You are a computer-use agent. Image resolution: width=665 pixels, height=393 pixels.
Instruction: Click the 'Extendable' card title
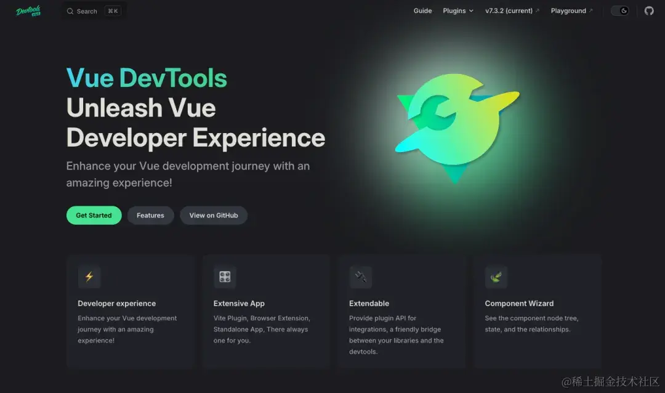pos(369,304)
